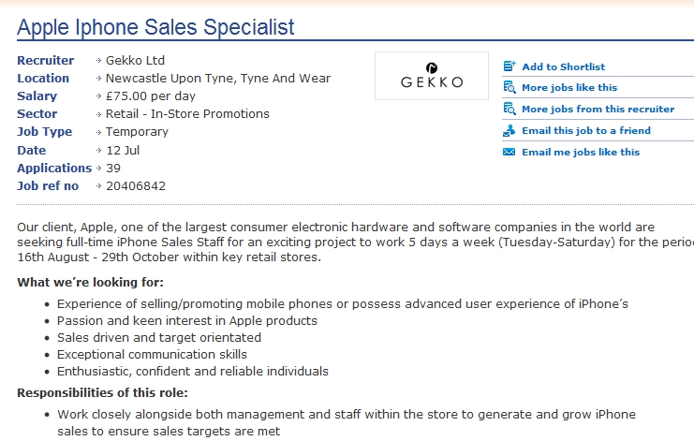Click the Gekko Ltd recruiter name
The height and width of the screenshot is (441, 694).
click(135, 61)
